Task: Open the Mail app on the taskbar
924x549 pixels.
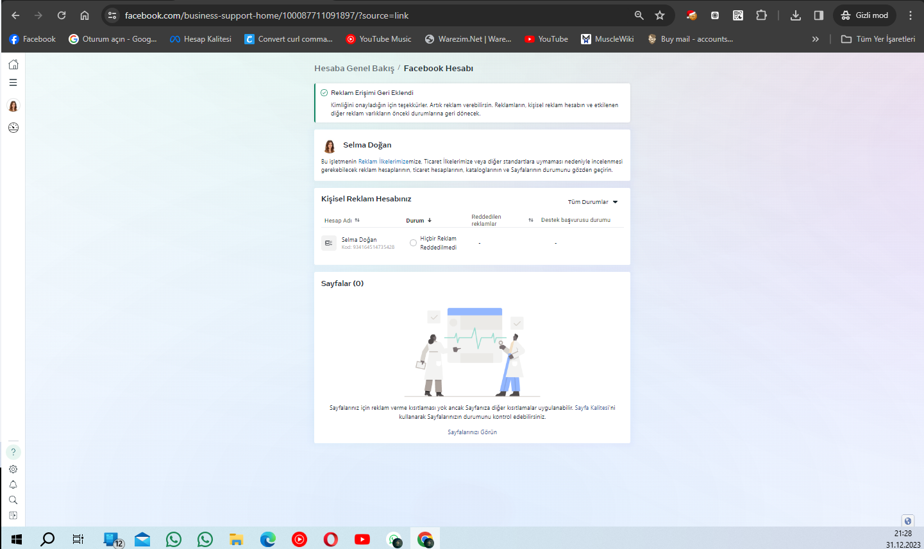Action: 142,539
